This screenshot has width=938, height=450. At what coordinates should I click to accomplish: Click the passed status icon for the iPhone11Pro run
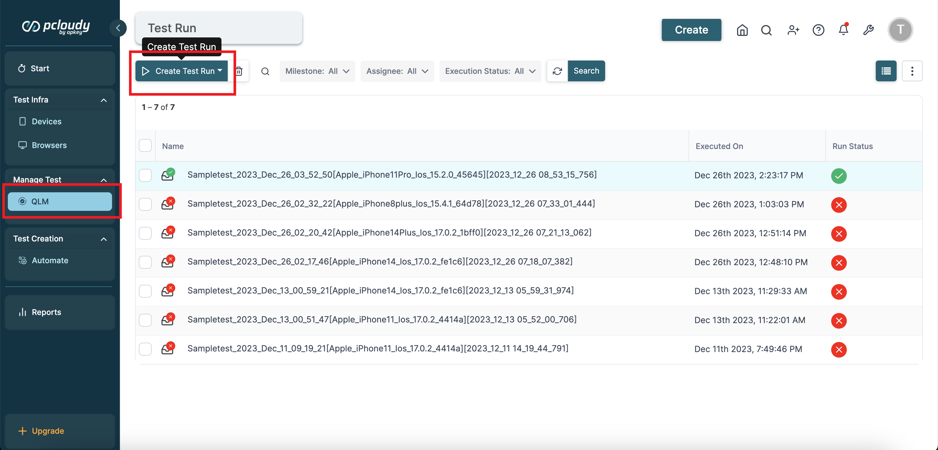[x=839, y=176]
